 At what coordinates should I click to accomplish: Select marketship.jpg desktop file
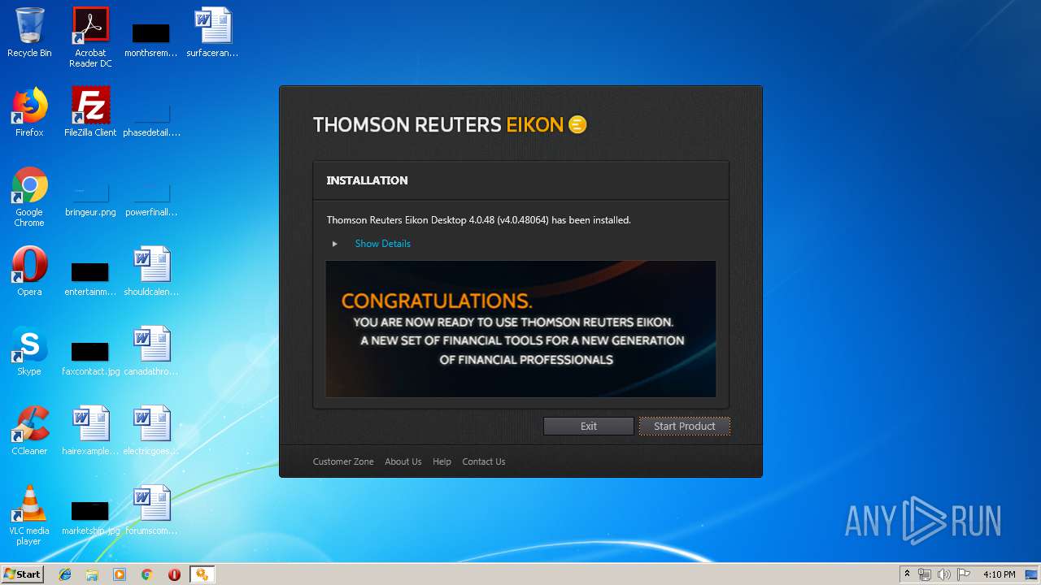(90, 516)
